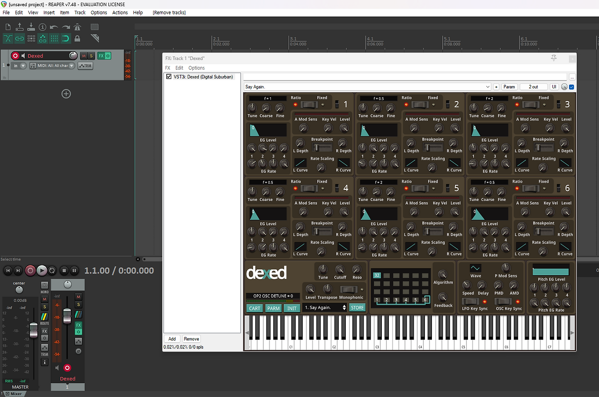599x397 pixels.
Task: Open MIDI: All channels input dropdown
Action: pos(52,66)
